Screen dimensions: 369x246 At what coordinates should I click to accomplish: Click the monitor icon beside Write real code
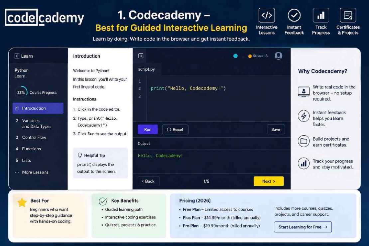[x=304, y=92]
